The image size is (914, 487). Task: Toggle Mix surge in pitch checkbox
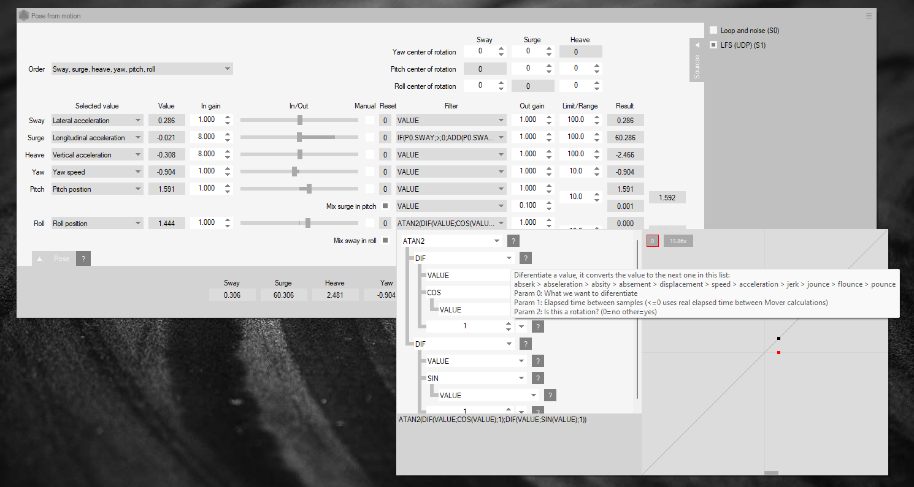(385, 206)
